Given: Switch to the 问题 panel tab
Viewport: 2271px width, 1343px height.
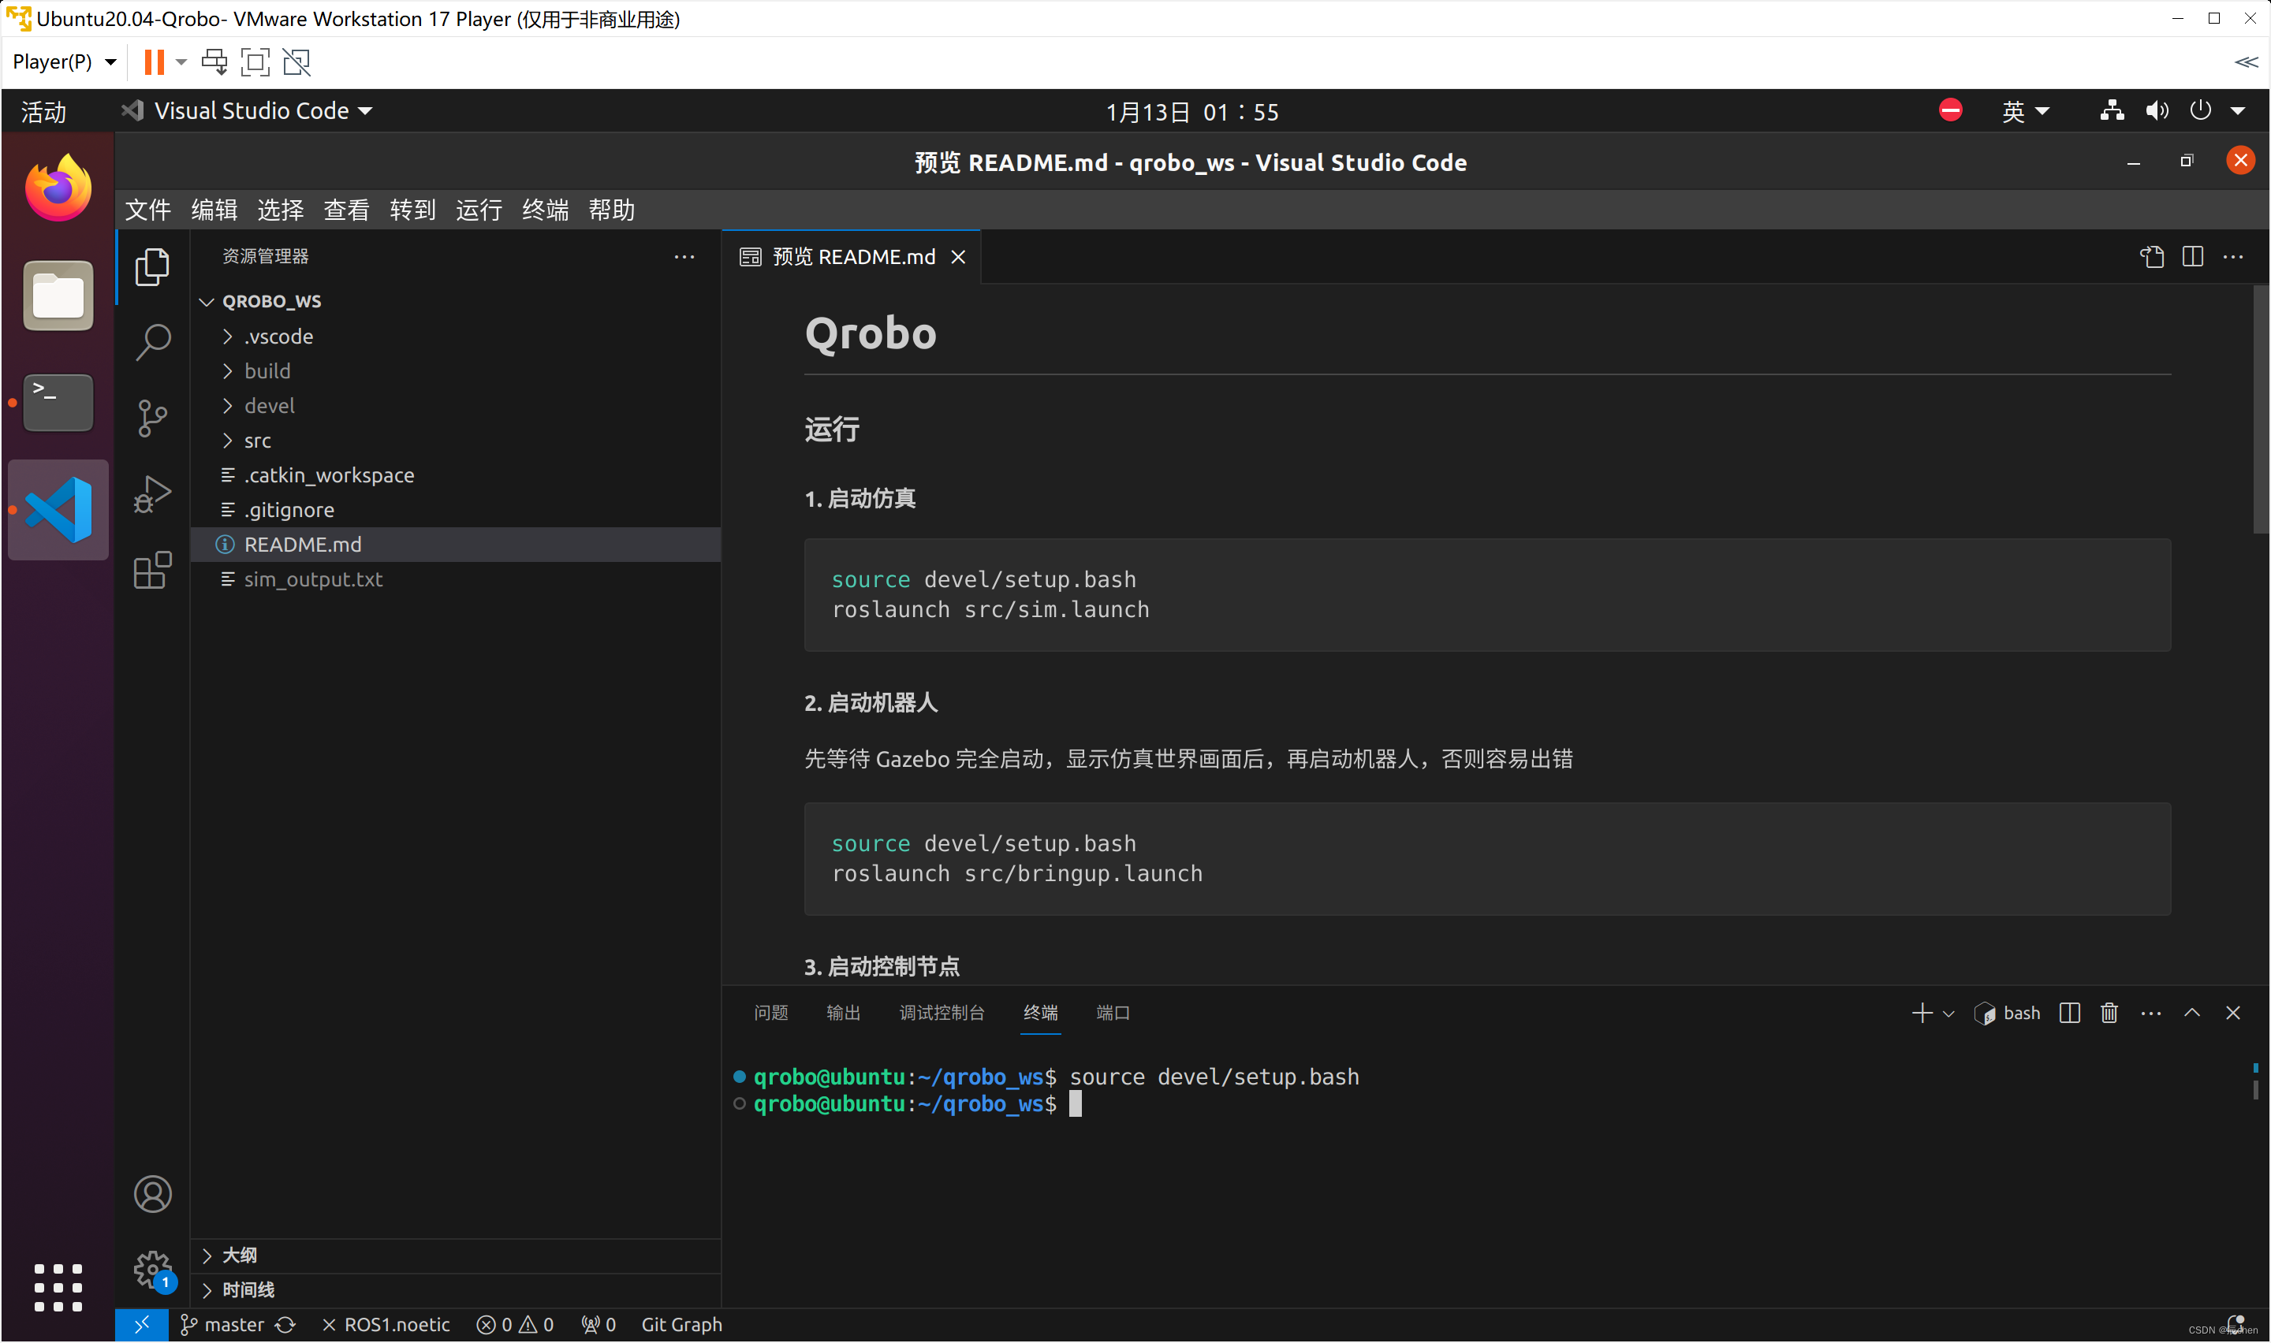Looking at the screenshot, I should tap(771, 1014).
